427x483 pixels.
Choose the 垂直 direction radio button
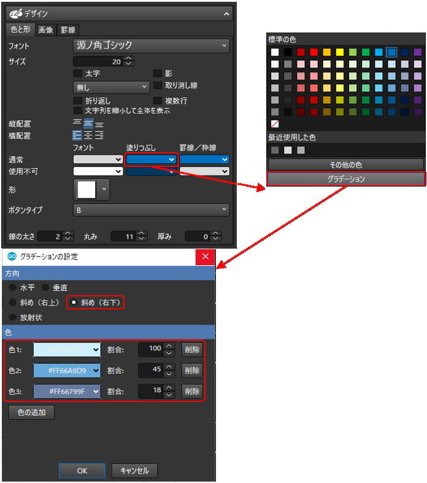click(45, 287)
